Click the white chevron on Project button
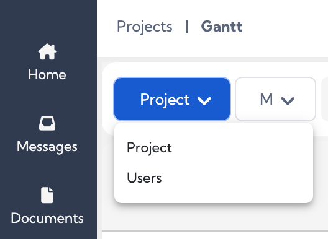328x239 pixels. pos(204,101)
